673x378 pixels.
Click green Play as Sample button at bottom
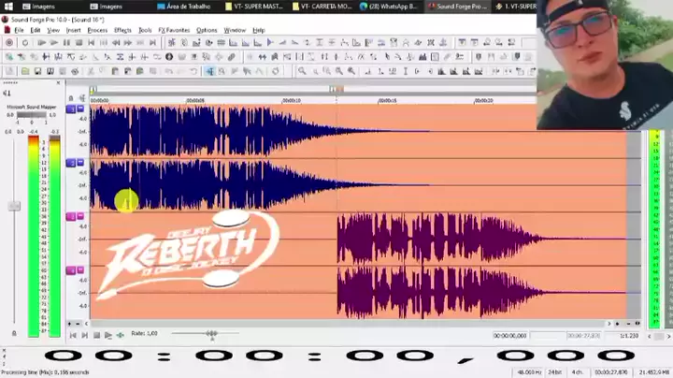[x=121, y=335]
